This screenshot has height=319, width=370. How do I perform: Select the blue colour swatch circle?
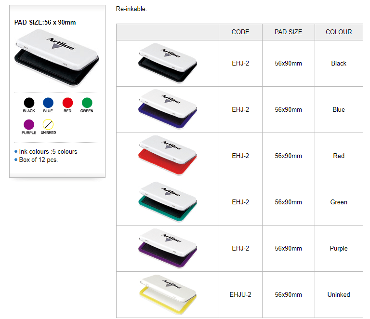pos(48,103)
